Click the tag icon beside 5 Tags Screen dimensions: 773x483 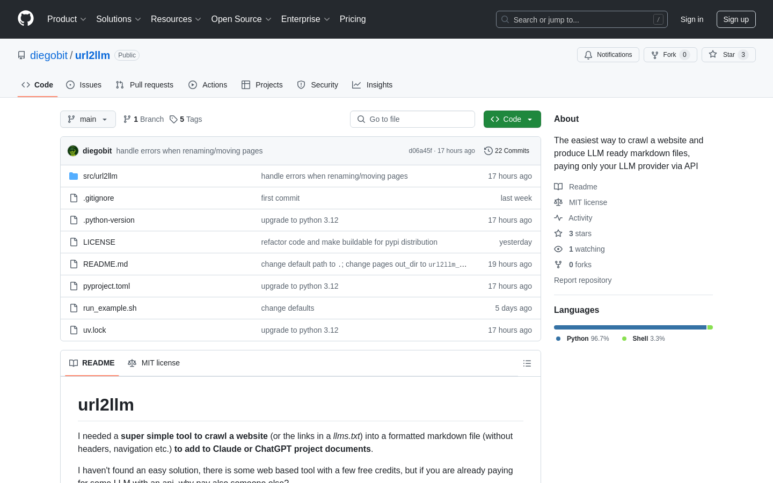173,119
